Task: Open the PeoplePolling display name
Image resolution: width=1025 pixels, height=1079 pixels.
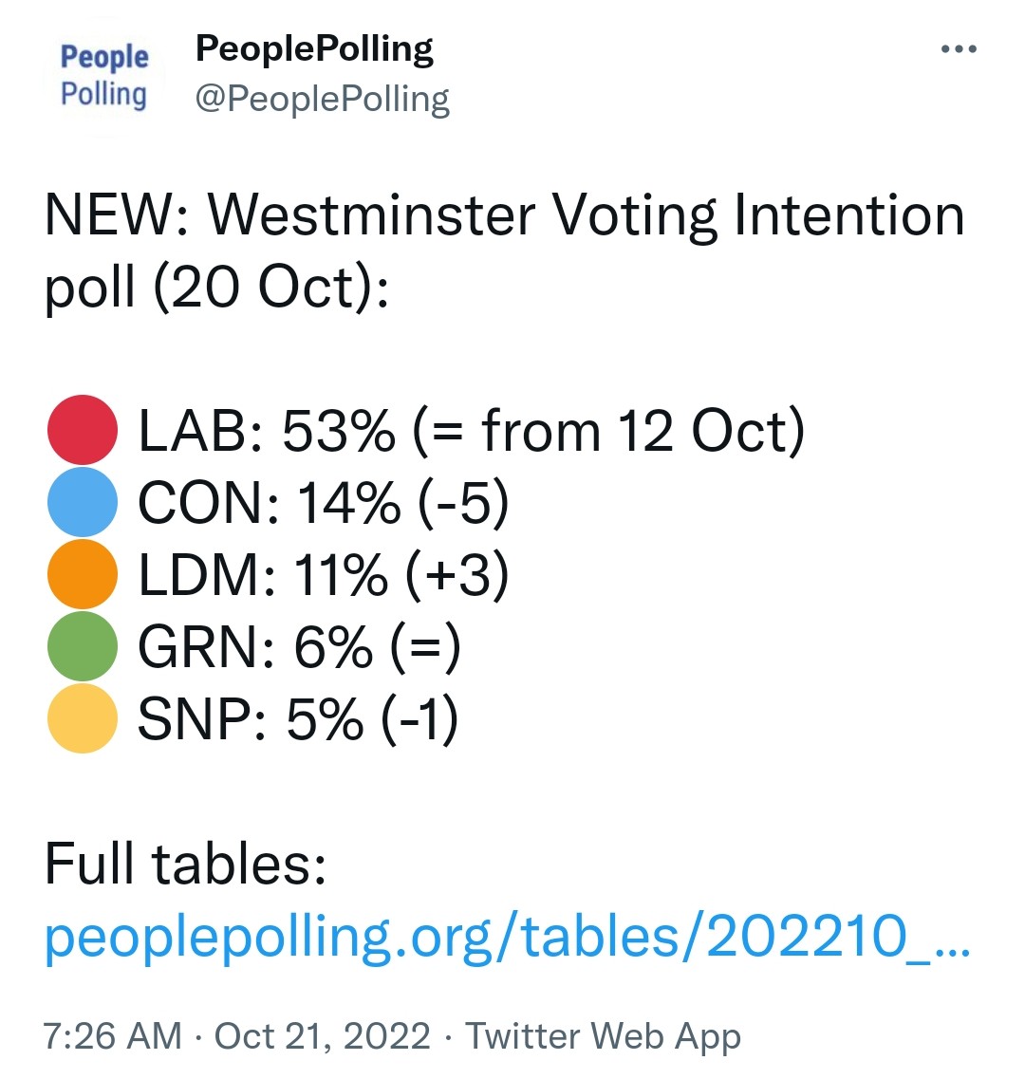Action: coord(314,48)
